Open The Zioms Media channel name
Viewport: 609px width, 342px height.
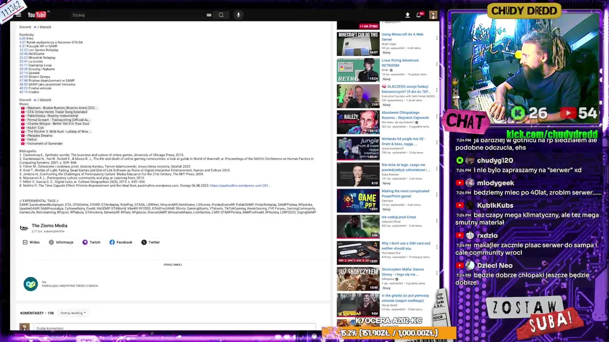49,226
